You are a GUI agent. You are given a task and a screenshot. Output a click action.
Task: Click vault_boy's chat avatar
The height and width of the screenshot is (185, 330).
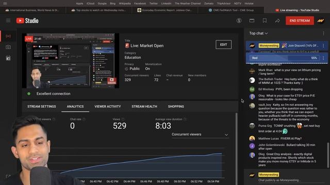(252, 106)
